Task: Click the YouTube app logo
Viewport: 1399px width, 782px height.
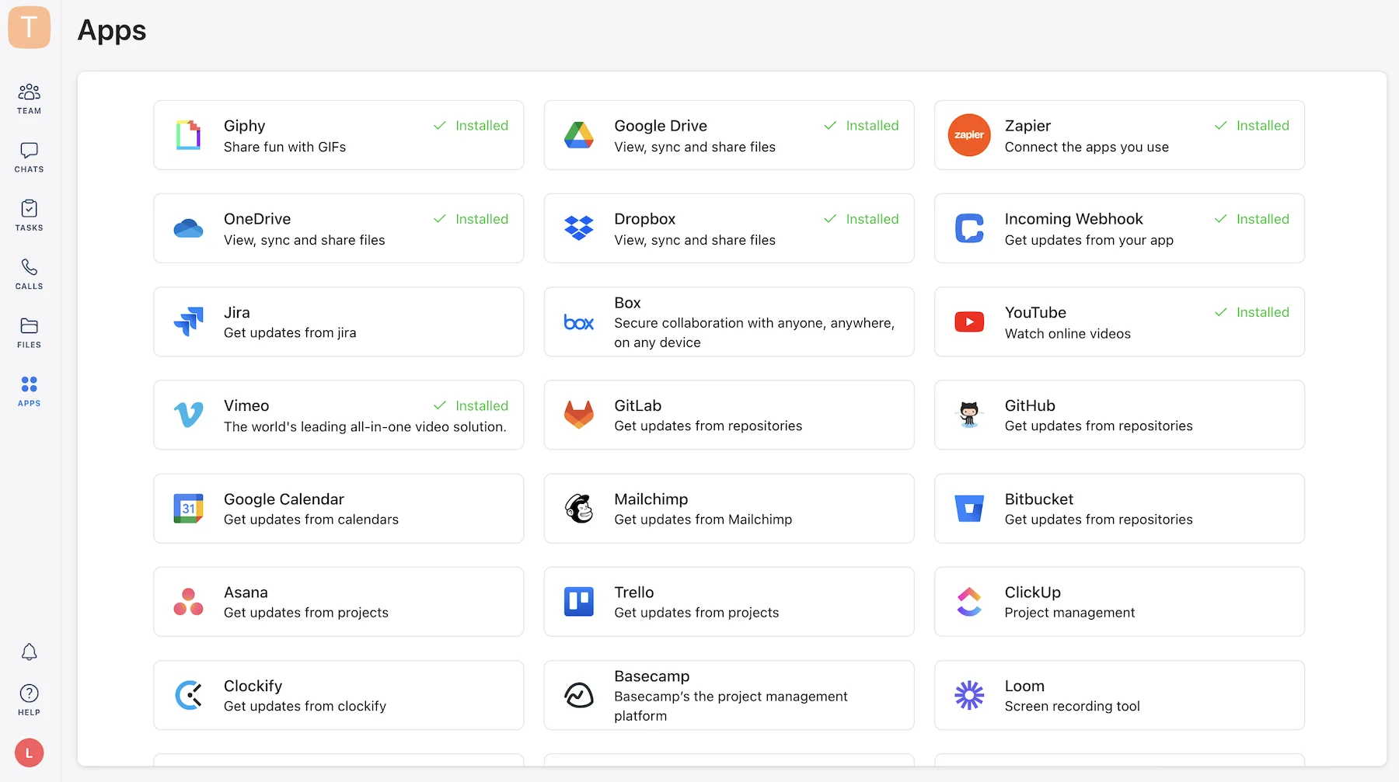Action: (968, 321)
